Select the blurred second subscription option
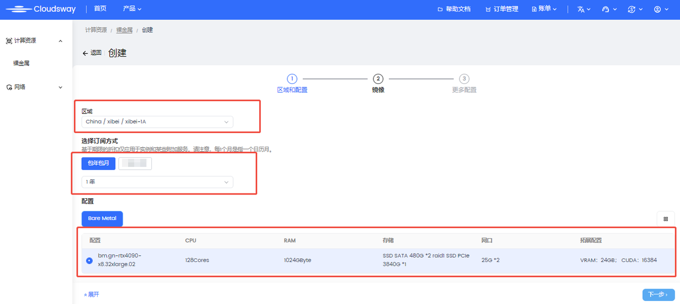 [135, 163]
